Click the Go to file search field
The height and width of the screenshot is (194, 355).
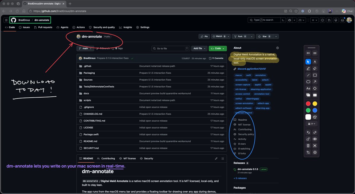click(x=171, y=48)
